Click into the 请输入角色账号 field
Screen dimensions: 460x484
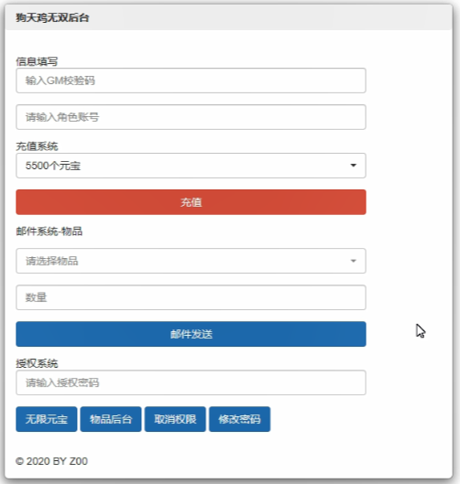191,117
